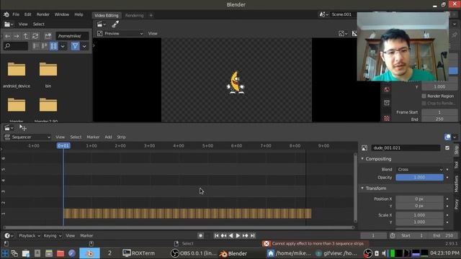The width and height of the screenshot is (461, 259).
Task: Jump to previous keyframe
Action: [x=224, y=235]
